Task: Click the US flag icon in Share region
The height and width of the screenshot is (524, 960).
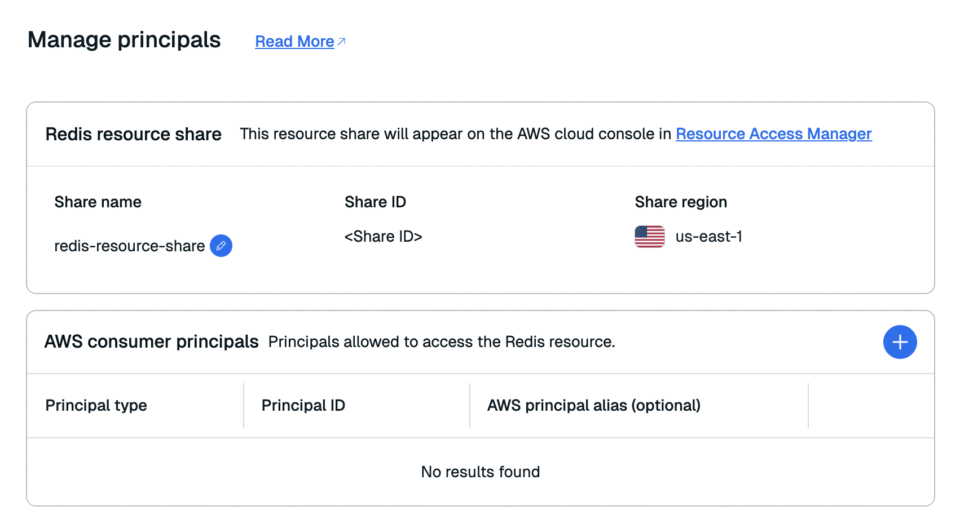Action: (649, 237)
